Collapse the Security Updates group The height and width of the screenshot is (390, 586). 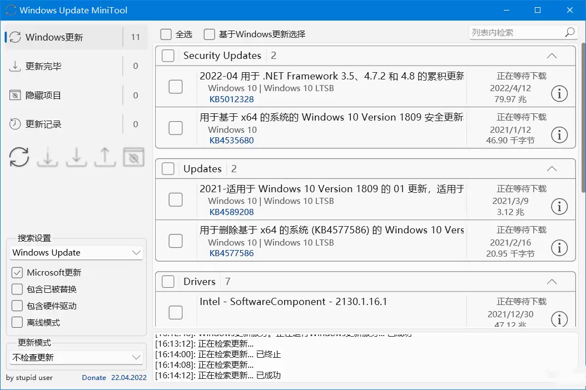[x=552, y=56]
